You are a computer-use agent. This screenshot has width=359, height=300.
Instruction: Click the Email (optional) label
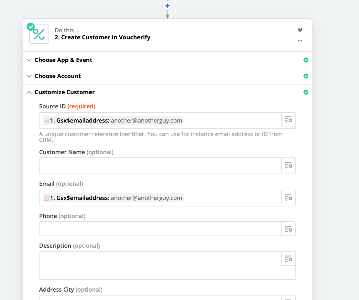point(61,184)
